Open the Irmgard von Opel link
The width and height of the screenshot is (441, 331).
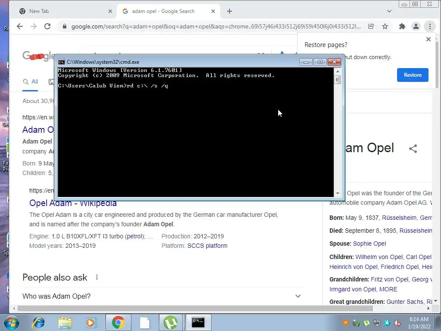tap(353, 289)
